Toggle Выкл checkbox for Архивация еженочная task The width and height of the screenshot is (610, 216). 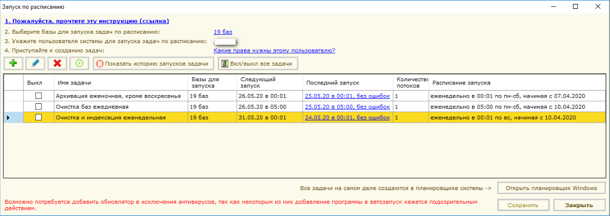(x=38, y=96)
